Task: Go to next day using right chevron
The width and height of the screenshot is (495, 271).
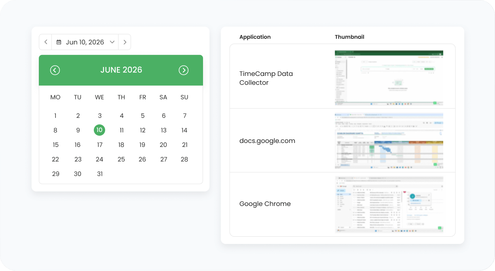Action: coord(125,42)
